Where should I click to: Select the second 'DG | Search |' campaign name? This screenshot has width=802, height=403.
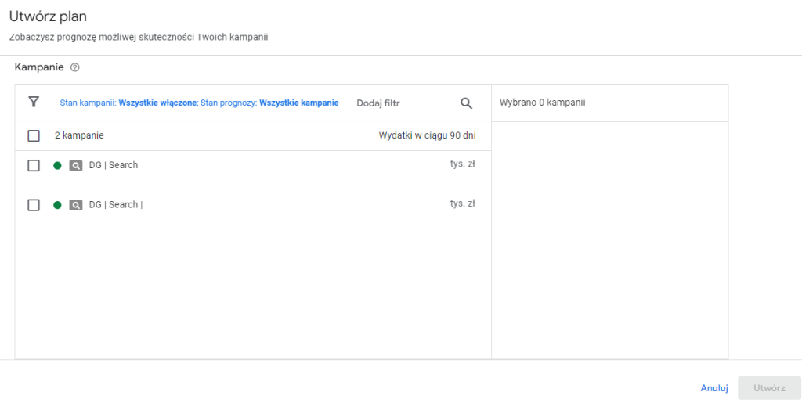pyautogui.click(x=115, y=205)
